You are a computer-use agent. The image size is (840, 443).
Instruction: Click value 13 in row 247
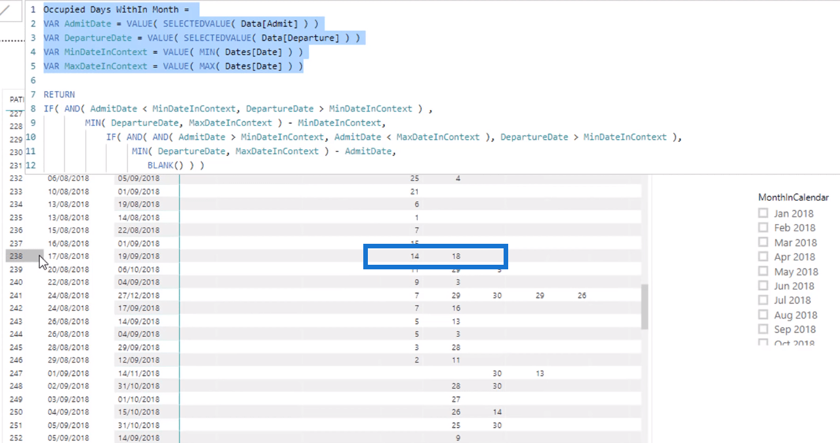pos(540,374)
